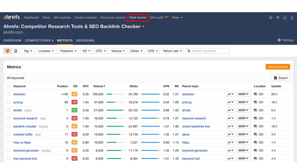The height and width of the screenshot is (167, 297).
Task: Open the help question mark icon
Action: click(271, 17)
